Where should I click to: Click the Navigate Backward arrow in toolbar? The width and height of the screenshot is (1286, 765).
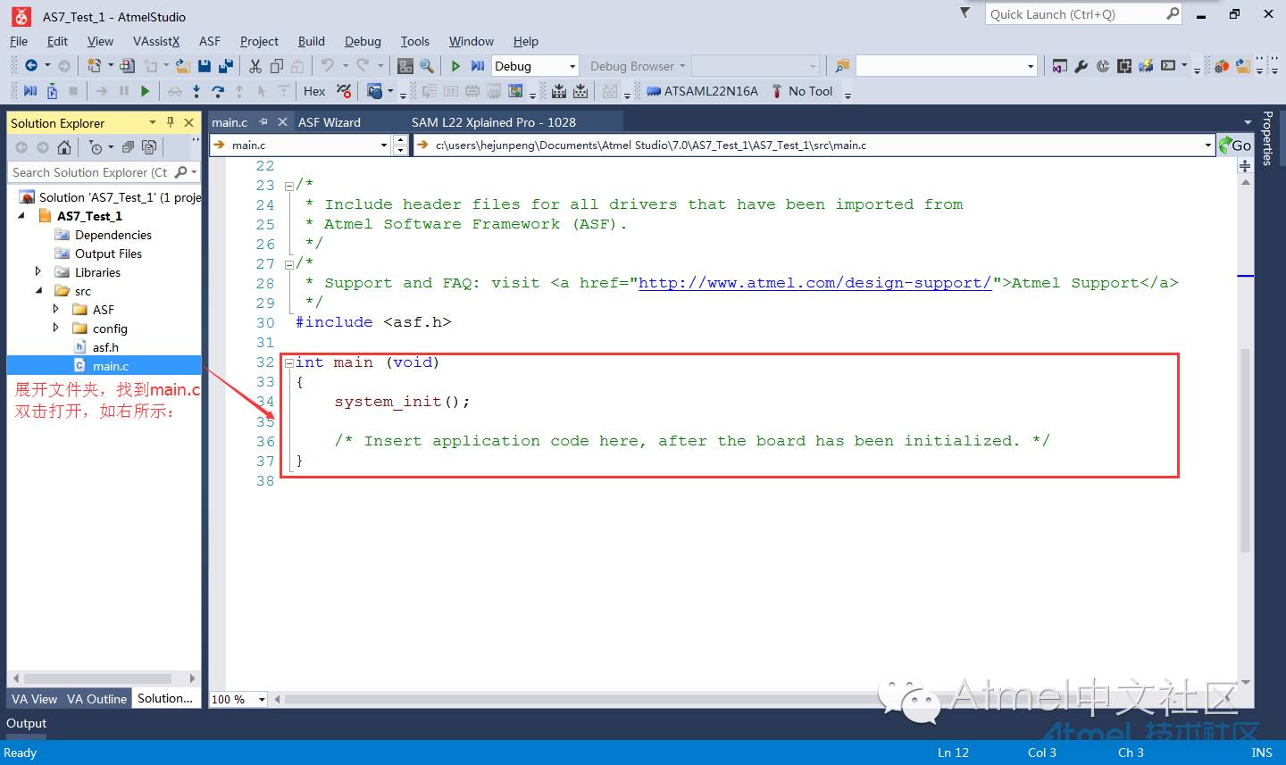tap(31, 65)
